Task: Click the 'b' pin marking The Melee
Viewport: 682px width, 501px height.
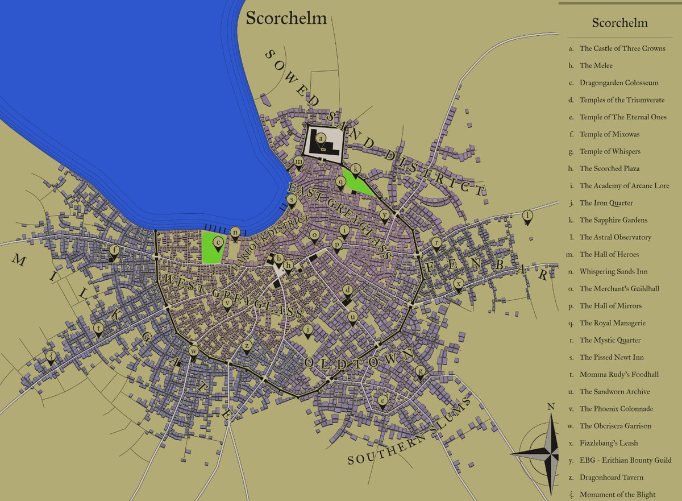Action: tap(278, 259)
